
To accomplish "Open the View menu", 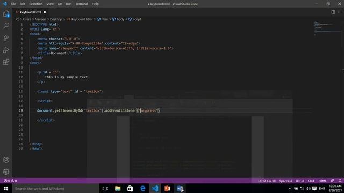I will (x=50, y=4).
